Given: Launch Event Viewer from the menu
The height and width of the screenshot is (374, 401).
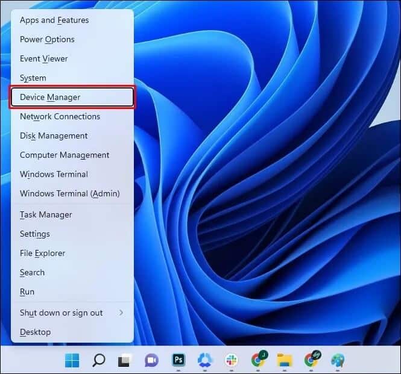Looking at the screenshot, I should tap(72, 59).
